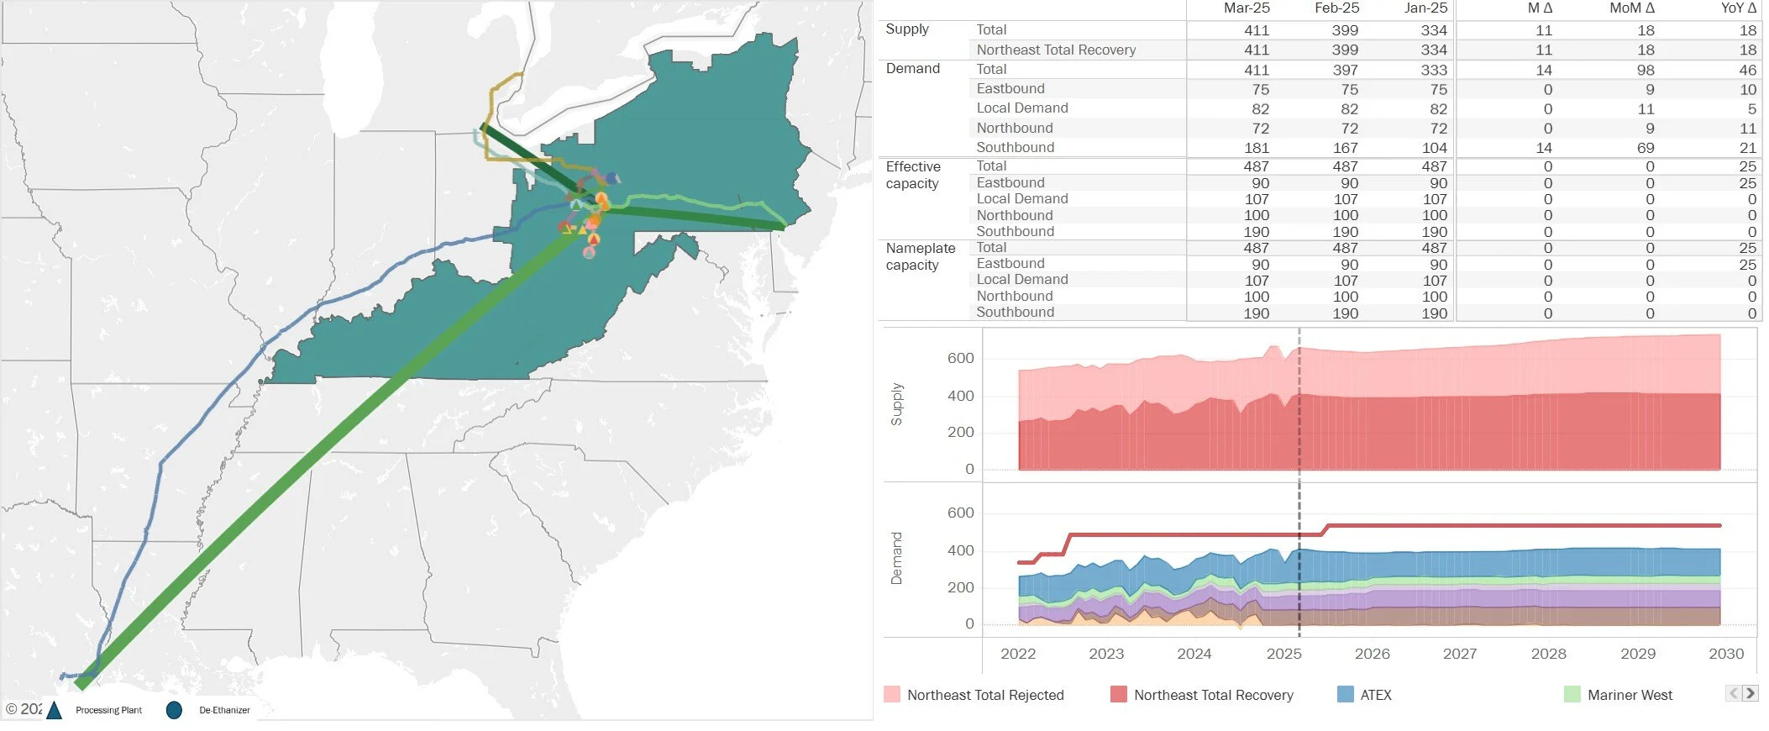
Task: Click the legend's previous arrow
Action: coord(1735,693)
